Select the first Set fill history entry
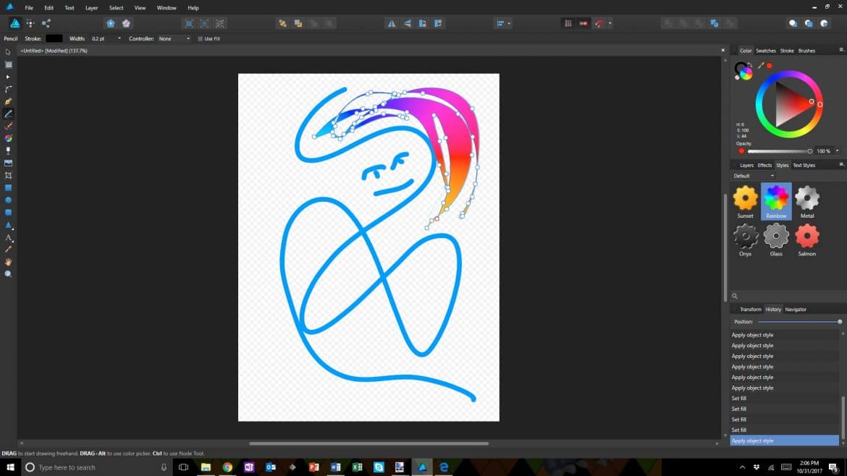 [738, 399]
